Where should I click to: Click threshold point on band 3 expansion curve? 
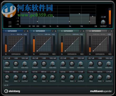coord(72,44)
